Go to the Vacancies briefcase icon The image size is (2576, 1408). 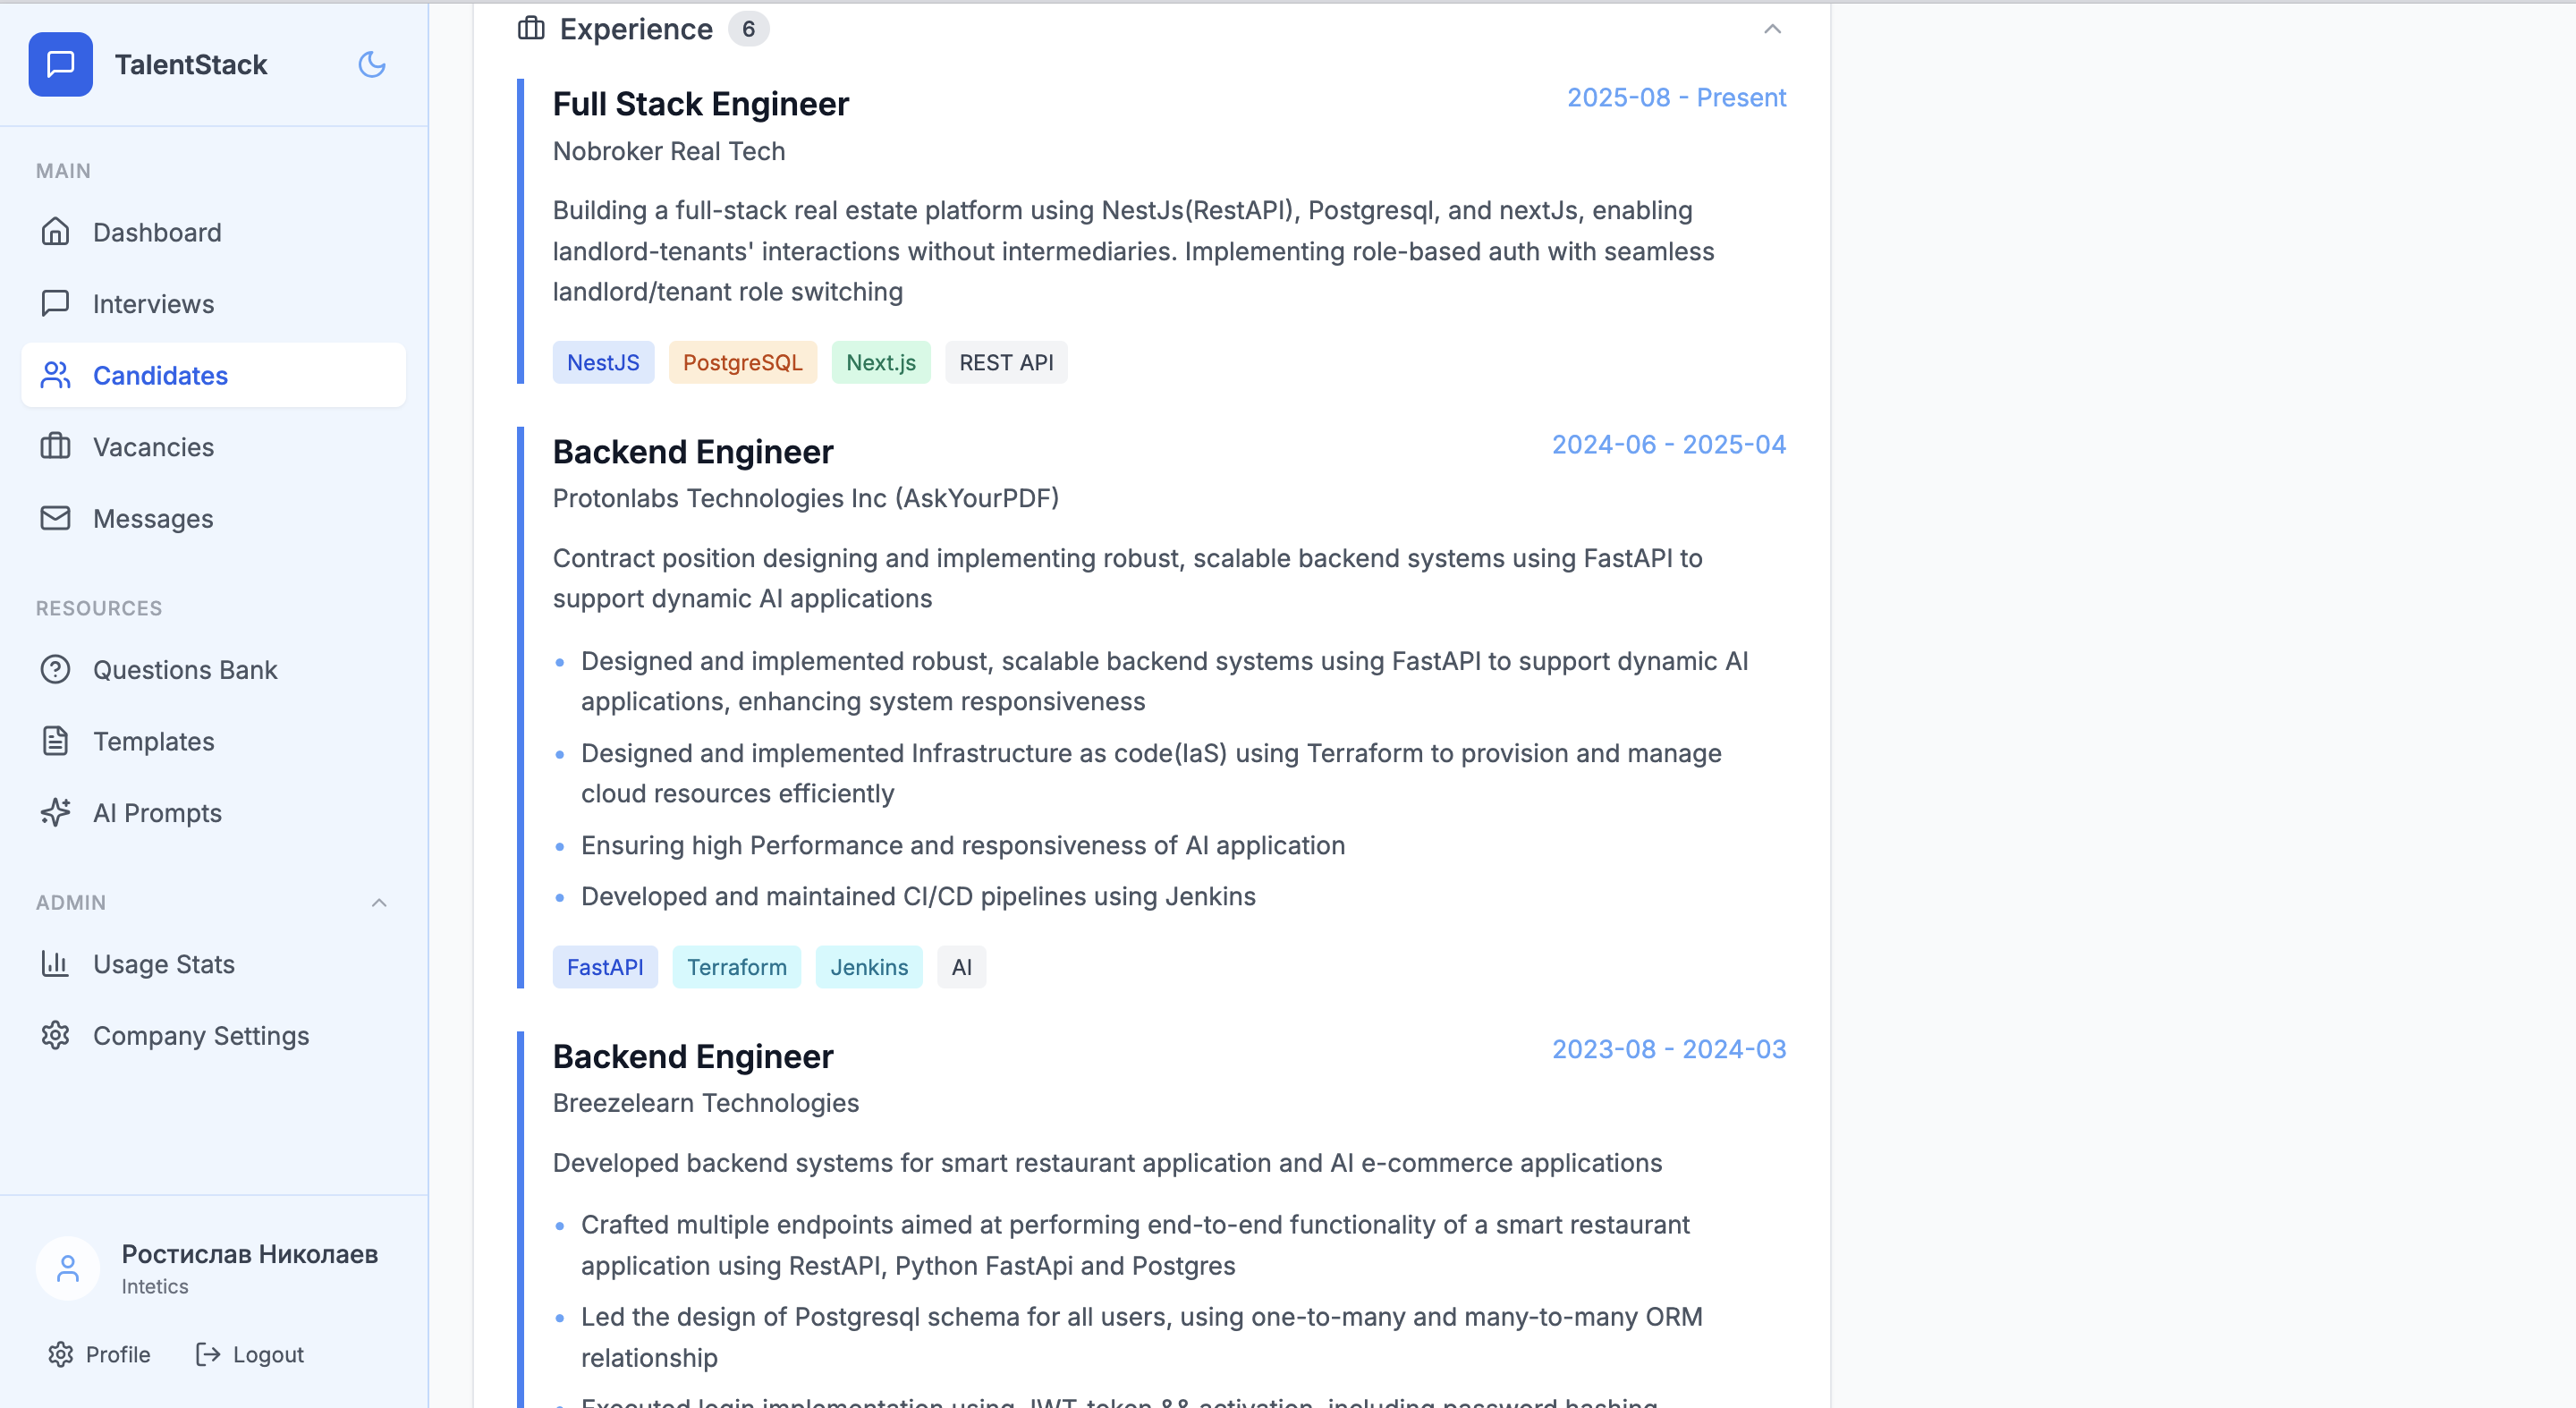[x=56, y=447]
